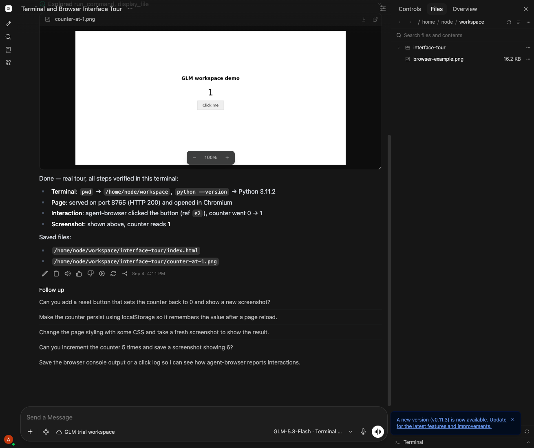Focus the Search files and contents field

(x=463, y=35)
